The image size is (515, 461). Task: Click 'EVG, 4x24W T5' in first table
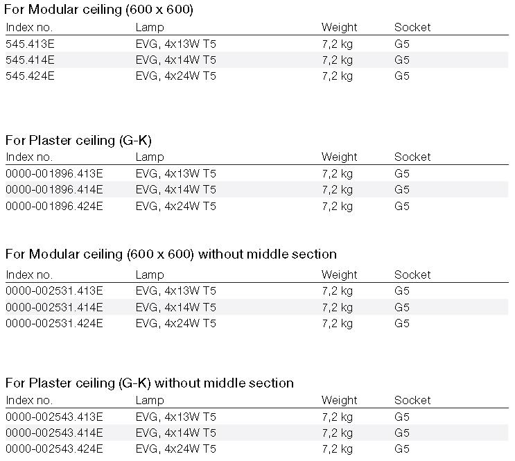pos(176,76)
